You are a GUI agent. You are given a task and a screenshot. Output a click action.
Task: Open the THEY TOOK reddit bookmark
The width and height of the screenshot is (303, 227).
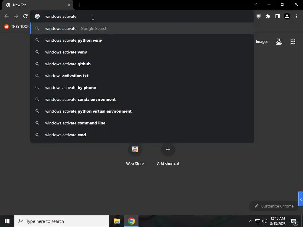coord(17,26)
